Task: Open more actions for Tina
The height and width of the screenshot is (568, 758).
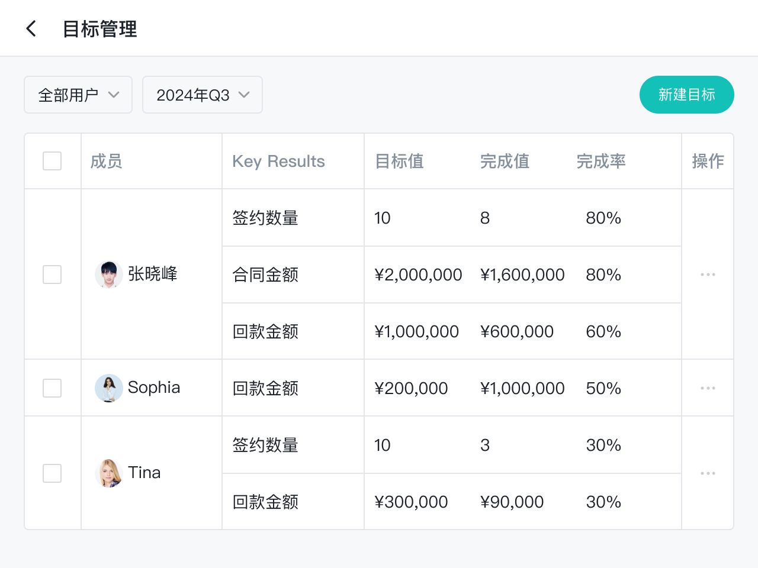Action: click(x=708, y=473)
